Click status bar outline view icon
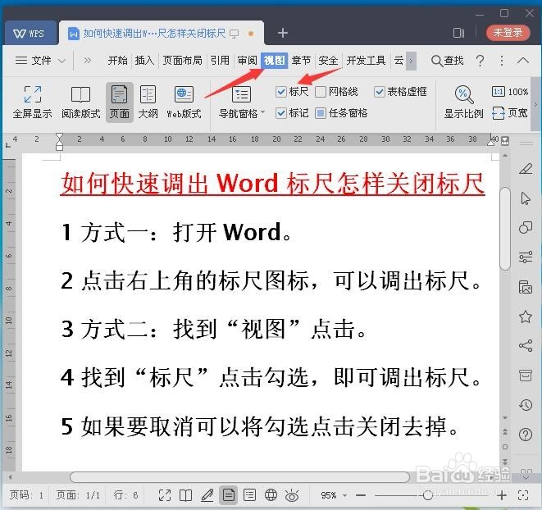 coord(249,495)
